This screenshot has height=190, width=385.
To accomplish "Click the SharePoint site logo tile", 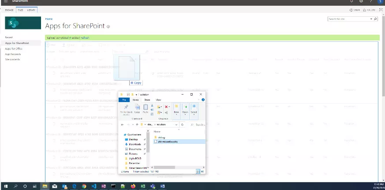I will [x=23, y=23].
